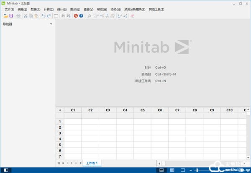Screen dimensions: 251x173
Task: Select row header 4
Action: 60,139
